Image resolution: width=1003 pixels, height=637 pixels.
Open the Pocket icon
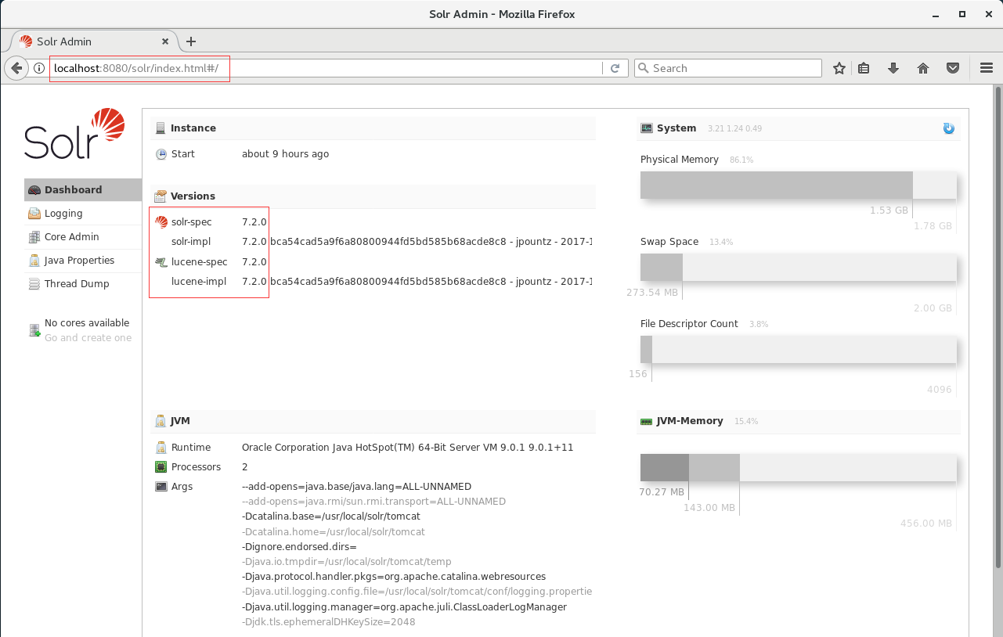pyautogui.click(x=953, y=68)
